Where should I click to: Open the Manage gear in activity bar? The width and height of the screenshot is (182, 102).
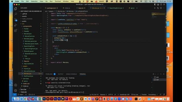[15, 90]
